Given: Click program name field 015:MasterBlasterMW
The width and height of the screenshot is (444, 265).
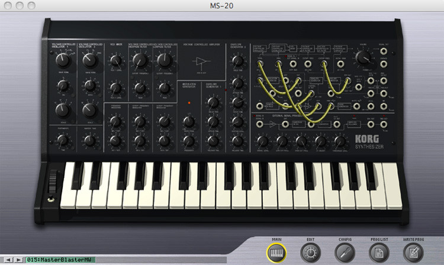Looking at the screenshot, I should click(60, 260).
